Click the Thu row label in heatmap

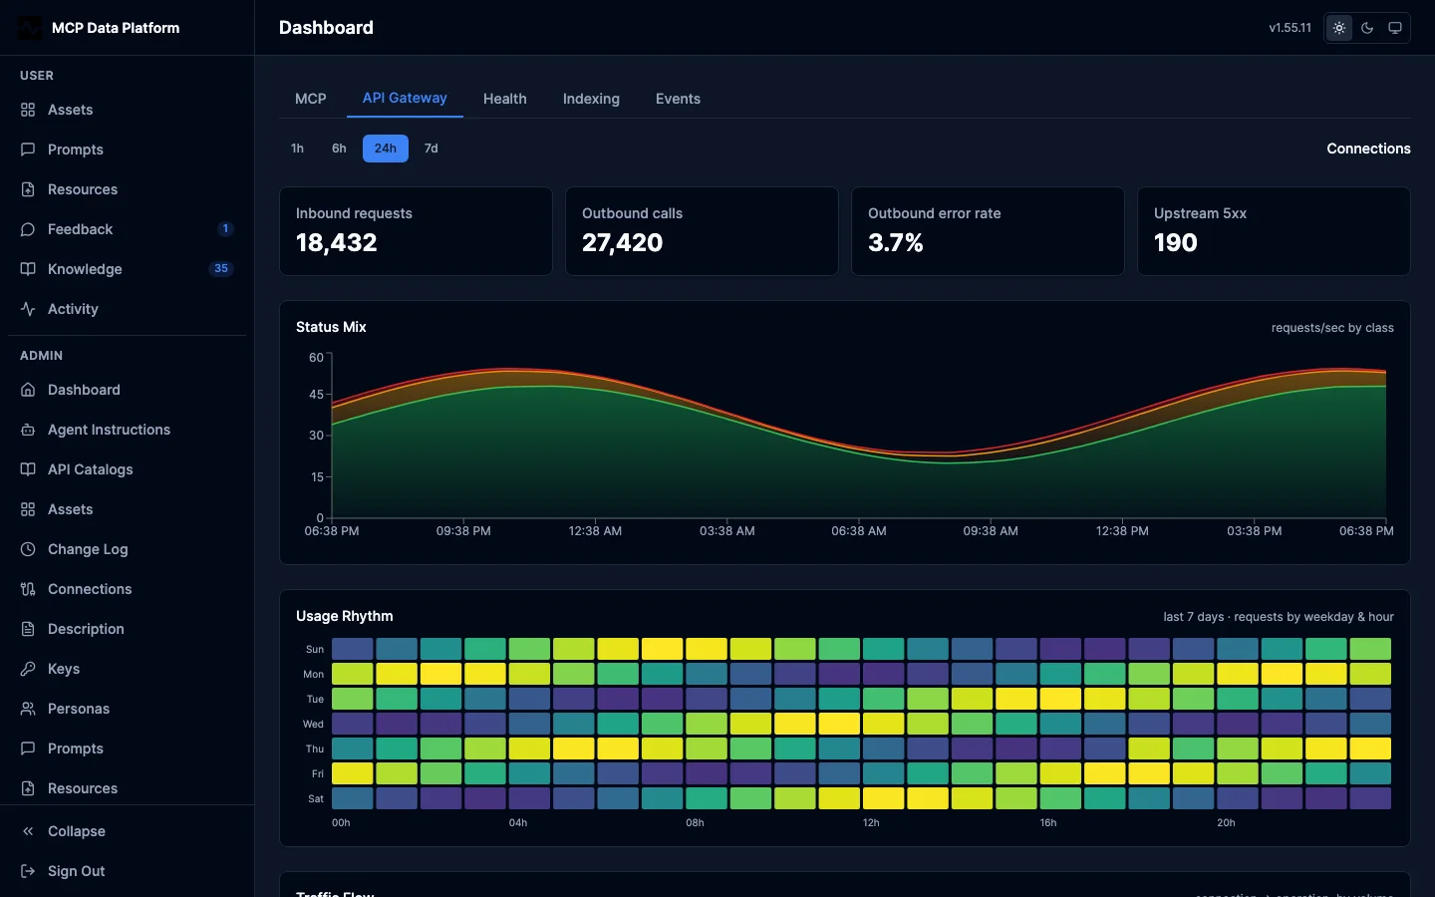click(x=315, y=748)
